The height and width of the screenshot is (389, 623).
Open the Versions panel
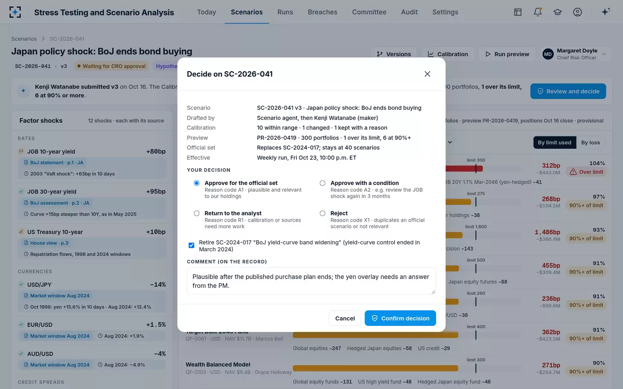pos(394,54)
